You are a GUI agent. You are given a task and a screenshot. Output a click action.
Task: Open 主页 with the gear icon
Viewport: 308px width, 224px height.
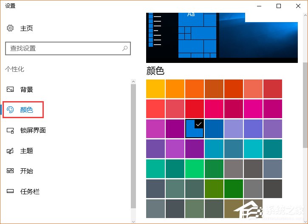[20, 28]
